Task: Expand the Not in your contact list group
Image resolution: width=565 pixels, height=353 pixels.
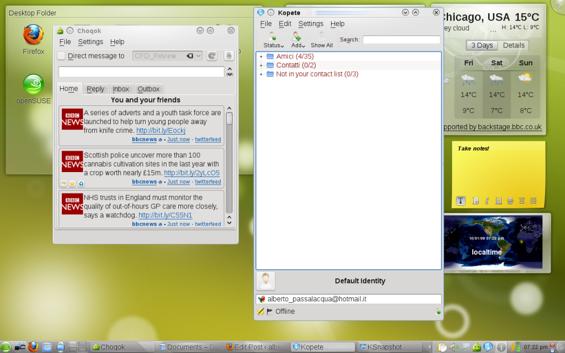Action: coord(261,74)
